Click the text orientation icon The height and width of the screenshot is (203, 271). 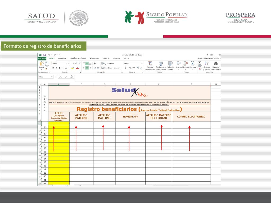(95, 63)
